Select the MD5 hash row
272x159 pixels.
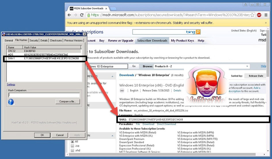[44, 54]
